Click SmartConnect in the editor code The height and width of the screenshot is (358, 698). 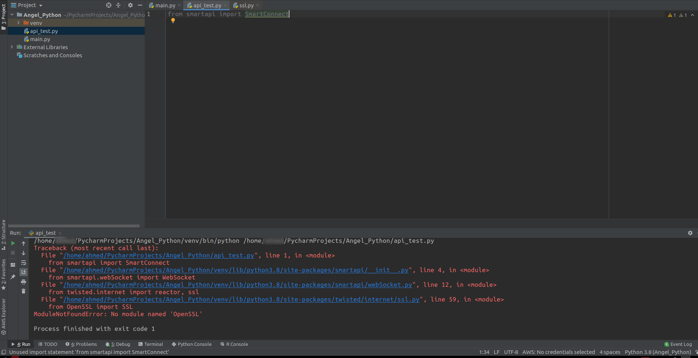click(x=267, y=14)
